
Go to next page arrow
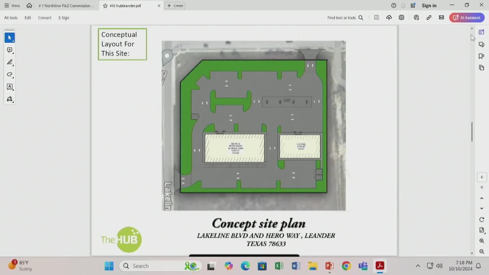click(482, 209)
